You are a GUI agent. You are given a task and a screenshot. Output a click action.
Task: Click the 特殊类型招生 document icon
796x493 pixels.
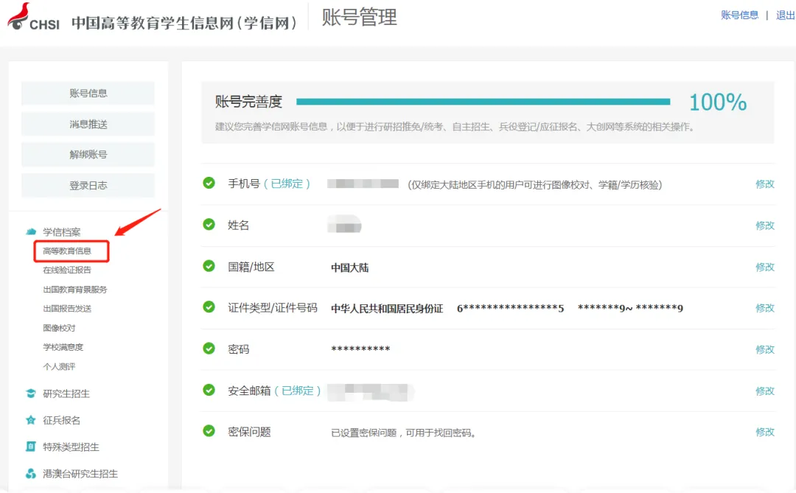click(30, 447)
